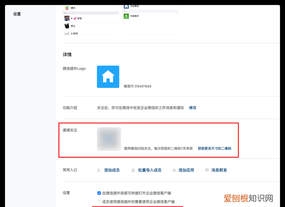Click the 修改 link next to 功能介绍
The width and height of the screenshot is (285, 207).
[192, 108]
